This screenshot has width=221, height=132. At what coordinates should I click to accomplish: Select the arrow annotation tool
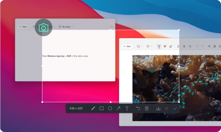click(118, 108)
